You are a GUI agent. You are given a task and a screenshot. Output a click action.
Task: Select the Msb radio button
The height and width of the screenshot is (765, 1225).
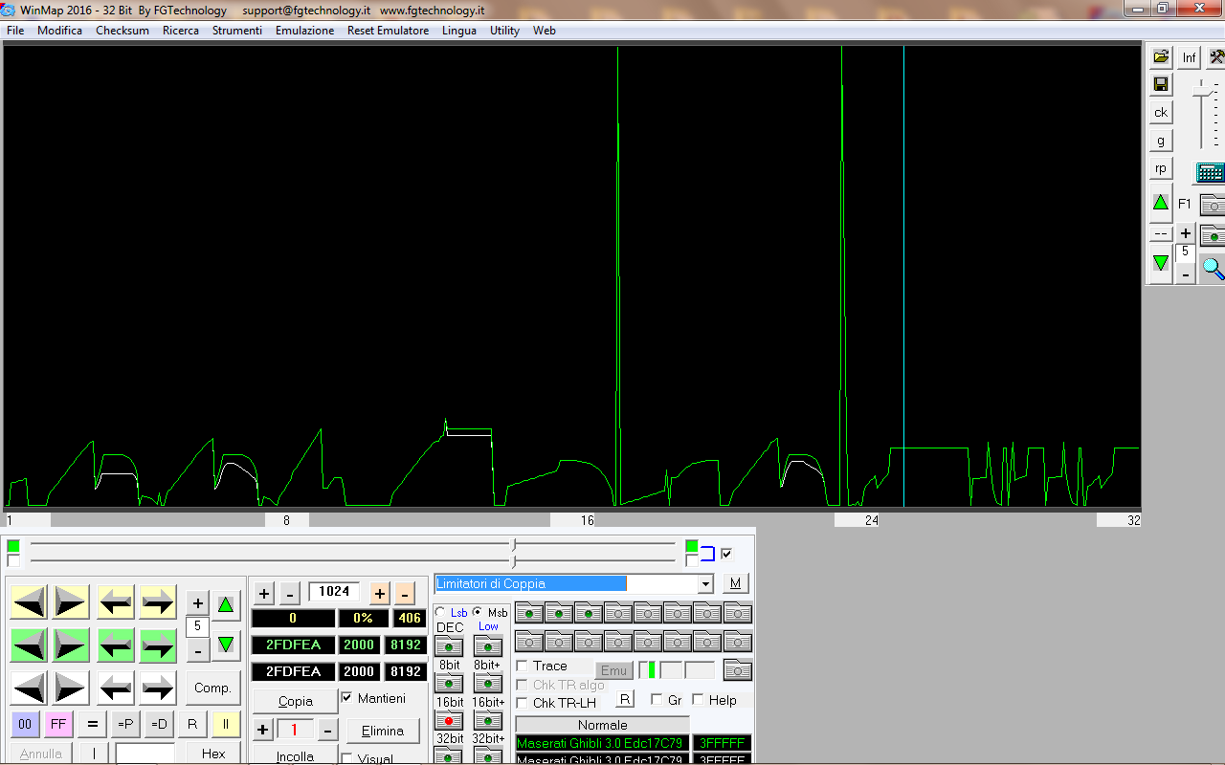[478, 612]
